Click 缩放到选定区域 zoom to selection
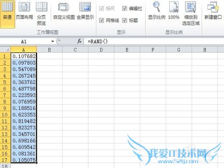The height and width of the screenshot is (168, 224). [x=191, y=13]
